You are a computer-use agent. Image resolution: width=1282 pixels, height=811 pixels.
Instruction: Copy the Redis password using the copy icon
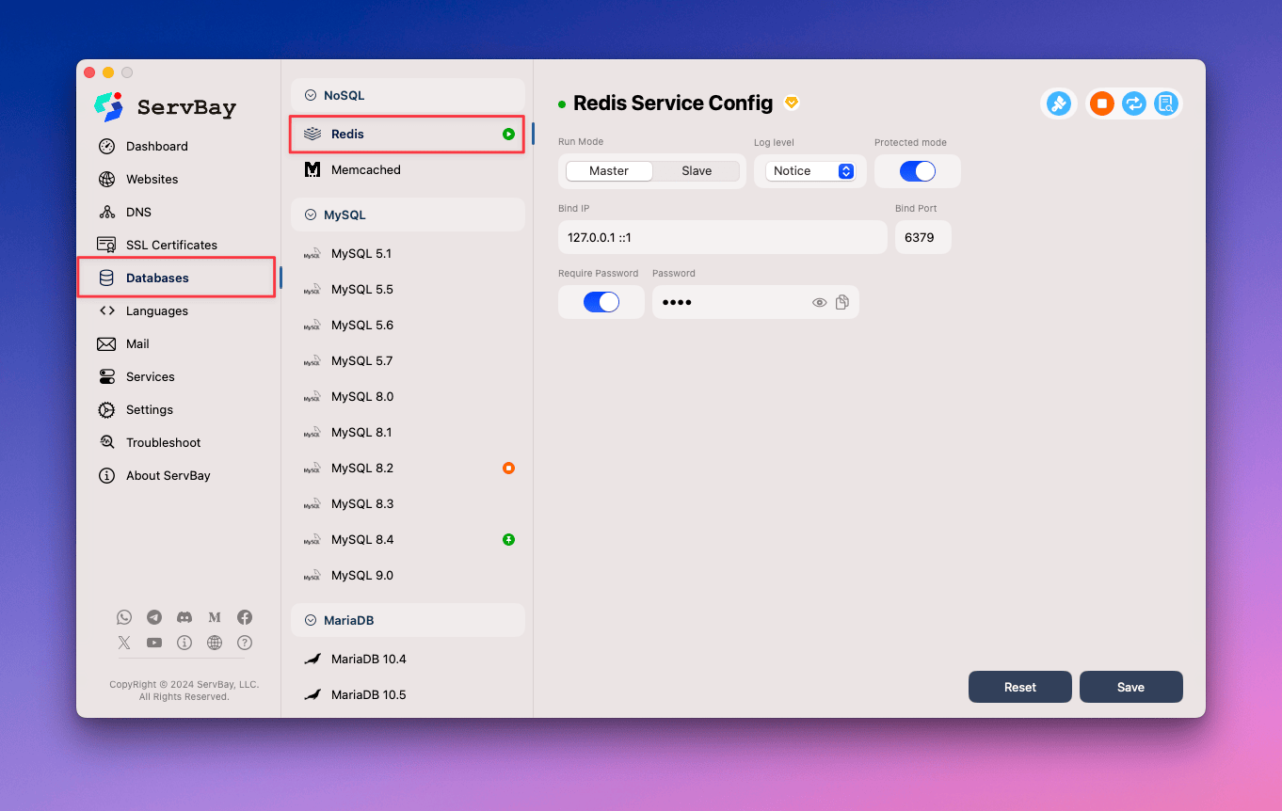[841, 302]
